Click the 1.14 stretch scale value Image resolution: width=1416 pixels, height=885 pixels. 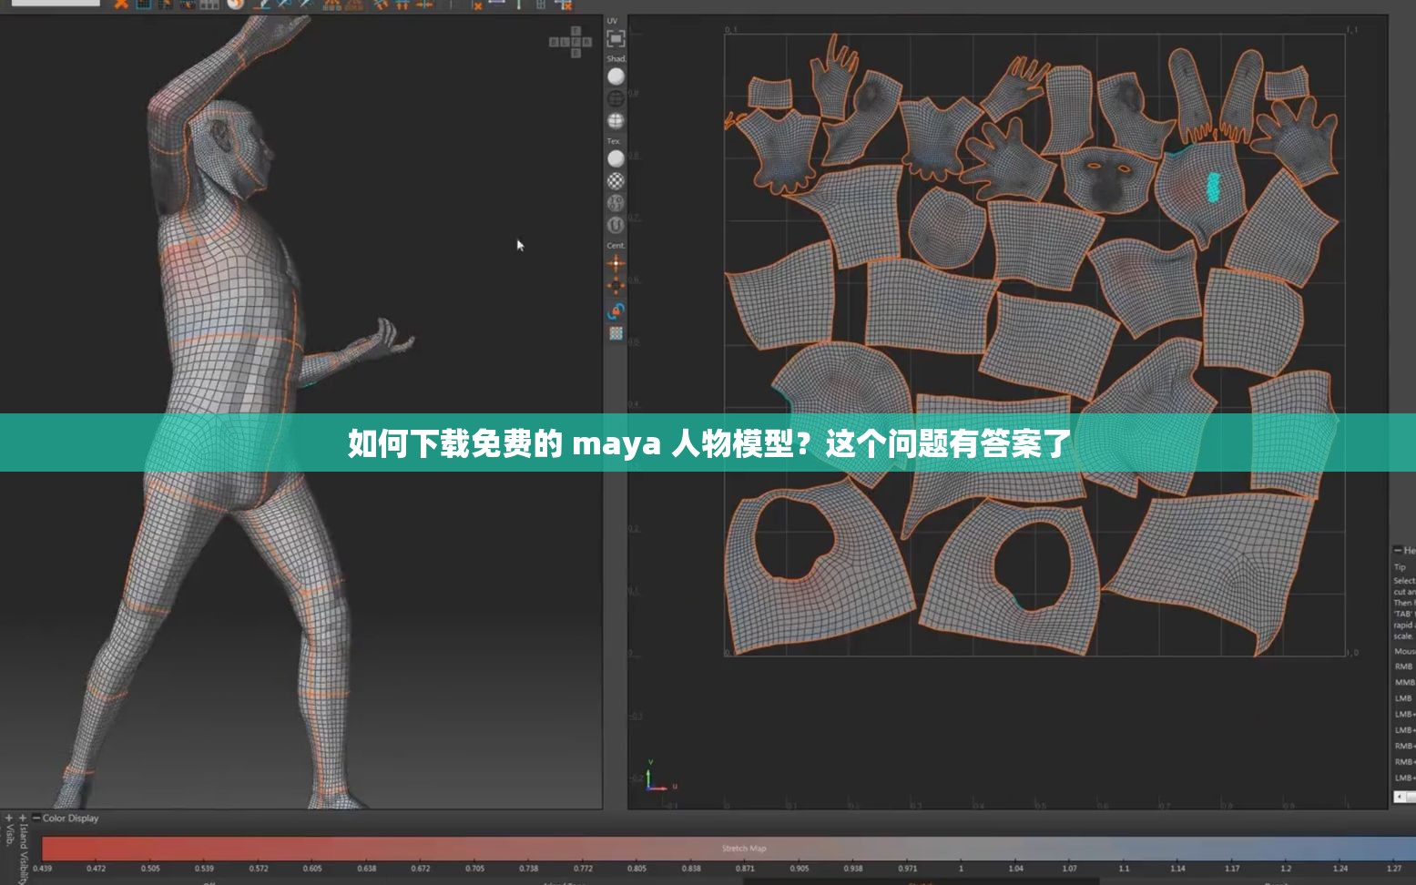click(1177, 869)
